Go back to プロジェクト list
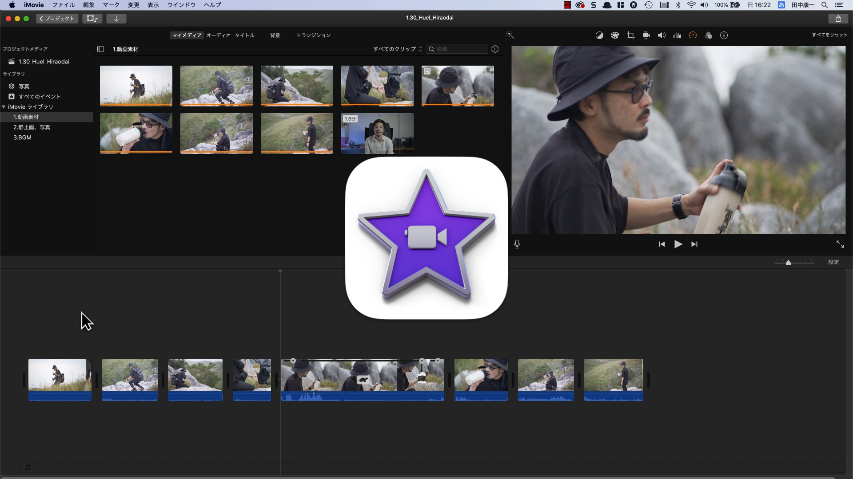The image size is (853, 479). 57,18
